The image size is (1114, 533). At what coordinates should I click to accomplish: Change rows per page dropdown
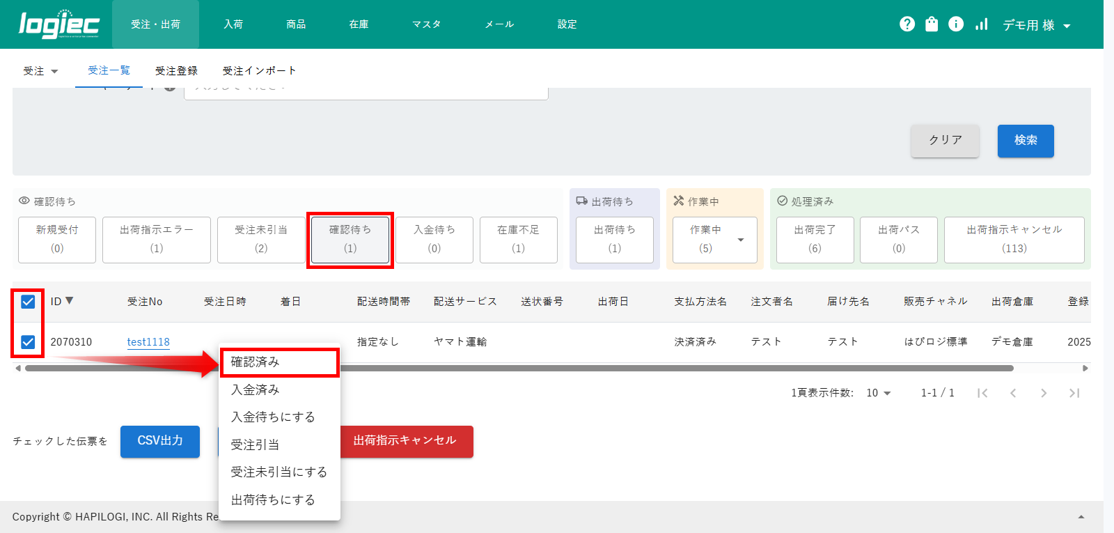point(878,393)
